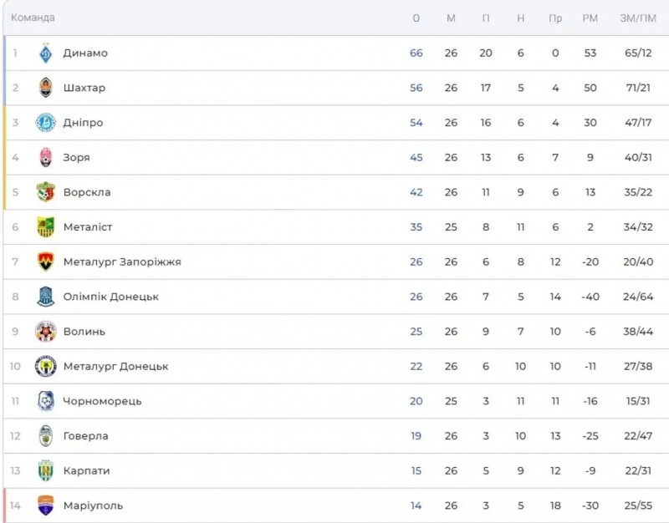This screenshot has width=669, height=523.
Task: Open the Олімпік Донецьк team page
Action: 111,297
